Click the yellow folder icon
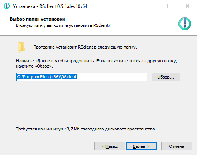 [x=22, y=47]
